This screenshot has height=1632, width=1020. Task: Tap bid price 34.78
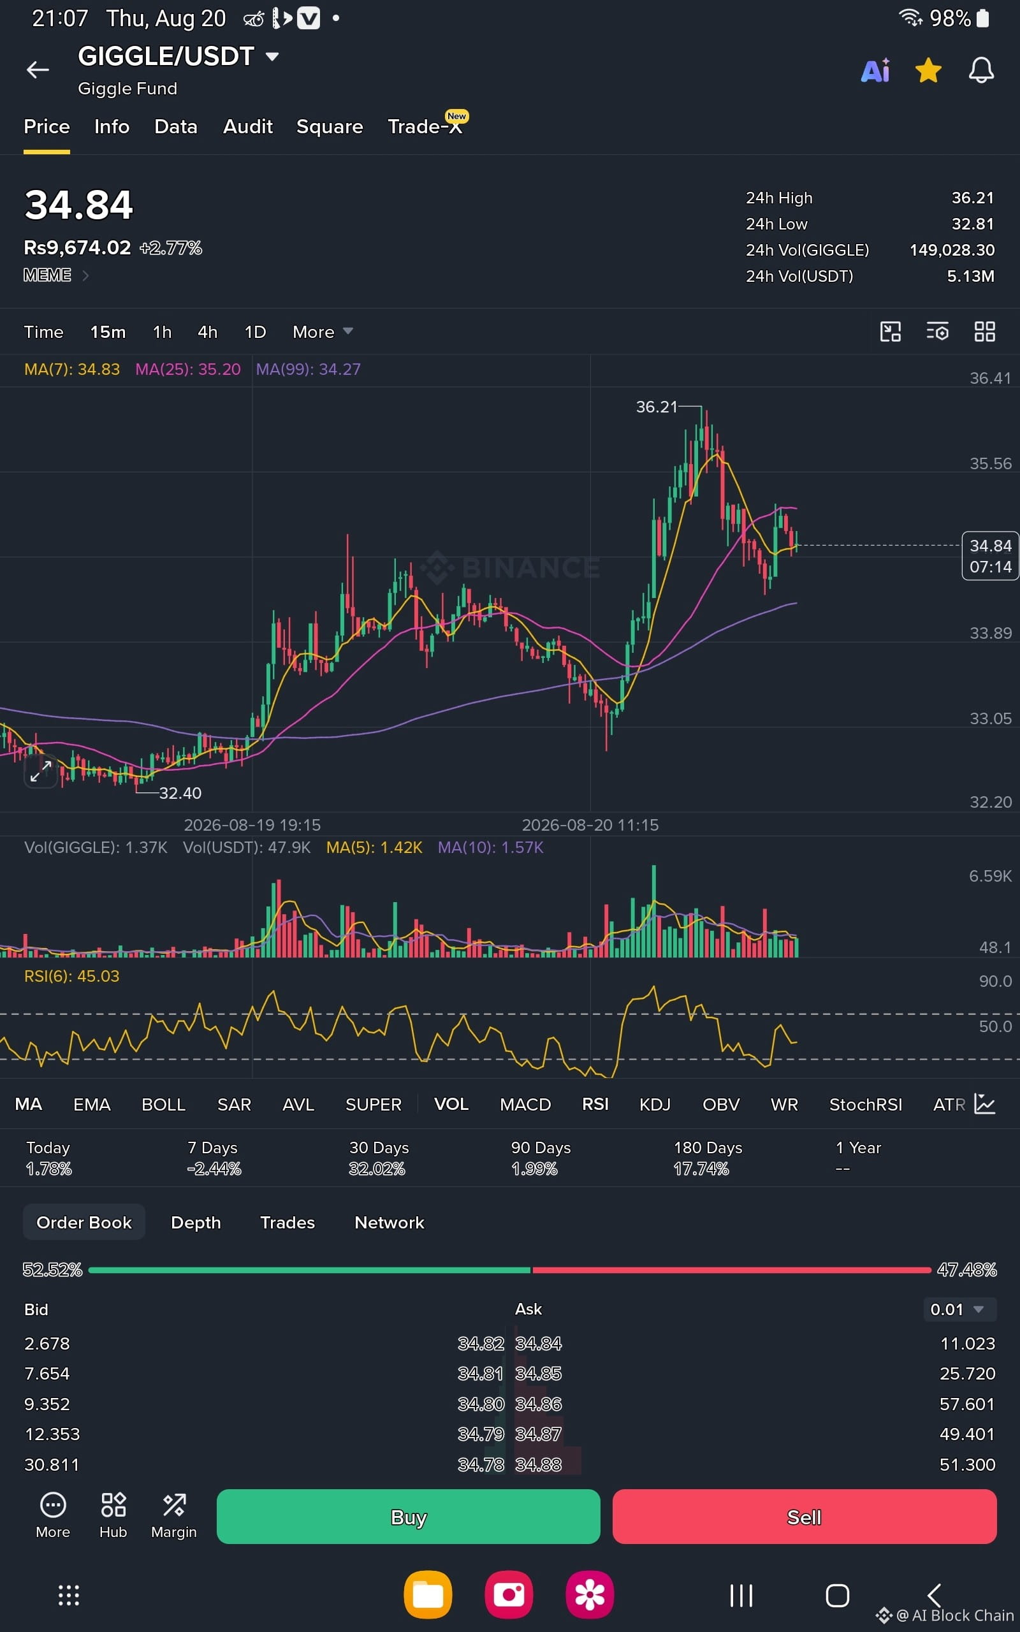point(481,1464)
